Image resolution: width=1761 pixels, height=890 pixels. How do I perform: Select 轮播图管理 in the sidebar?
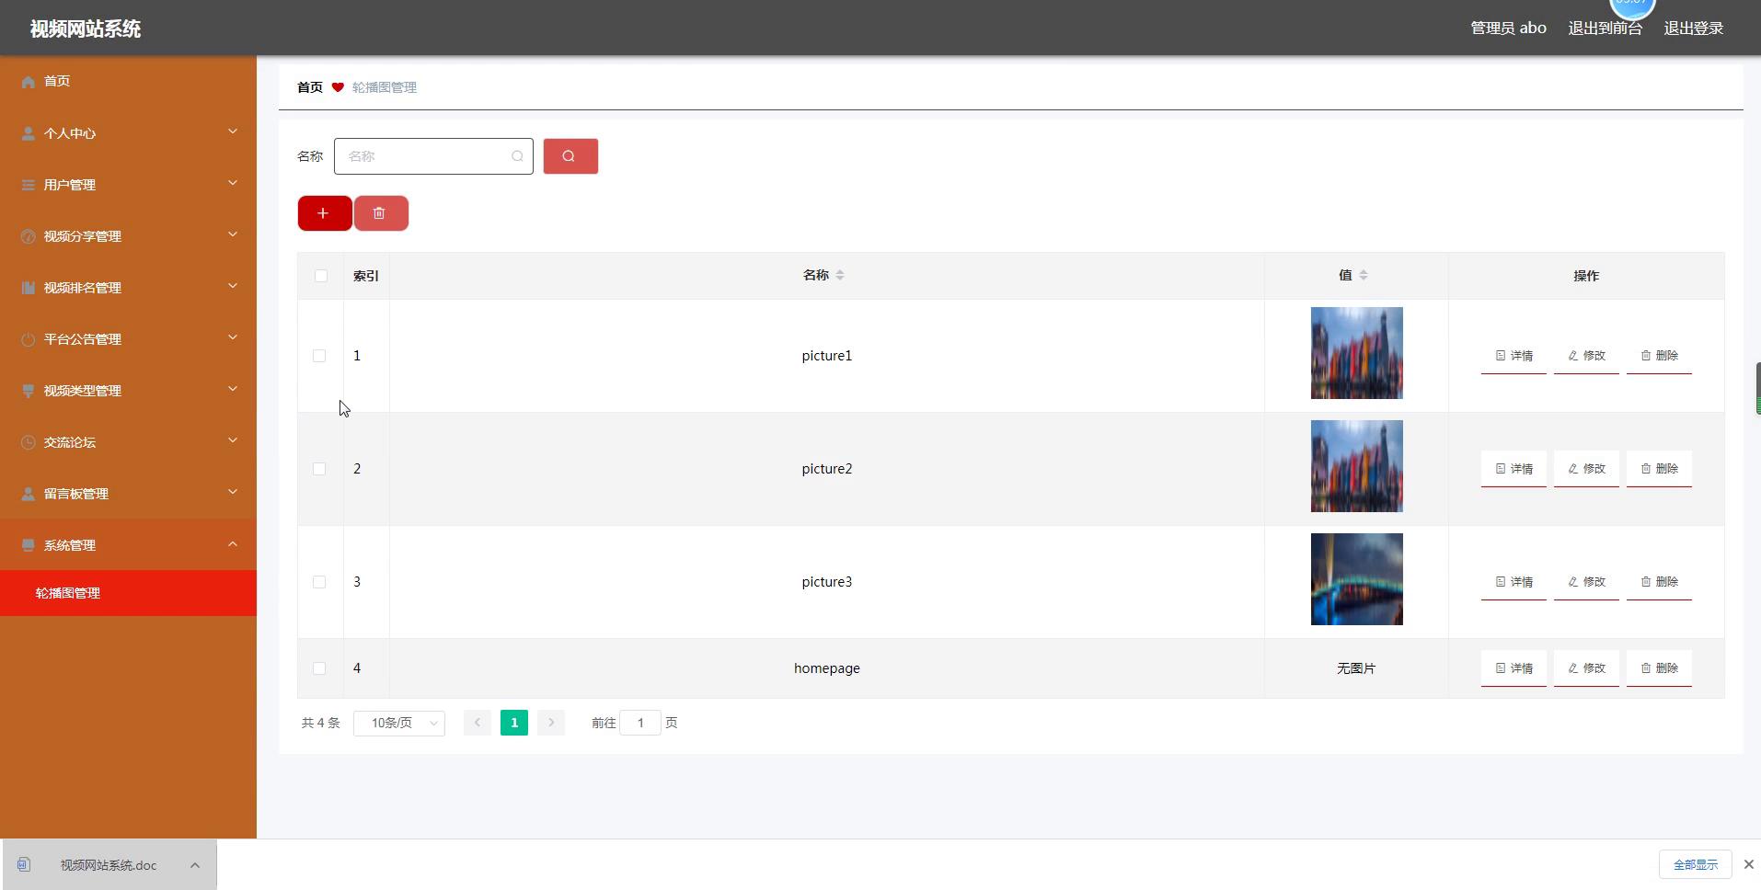pyautogui.click(x=68, y=593)
